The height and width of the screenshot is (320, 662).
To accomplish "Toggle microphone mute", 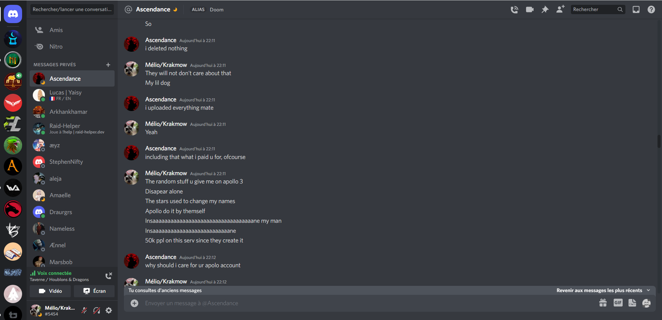I will (84, 310).
